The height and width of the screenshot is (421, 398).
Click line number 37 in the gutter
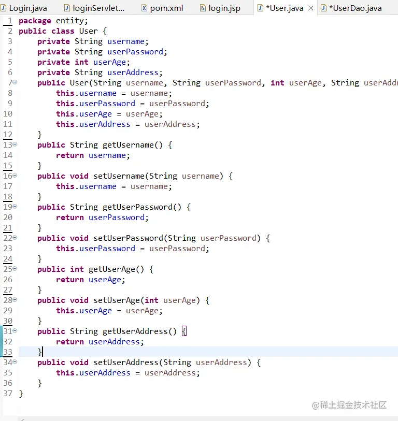click(x=8, y=394)
